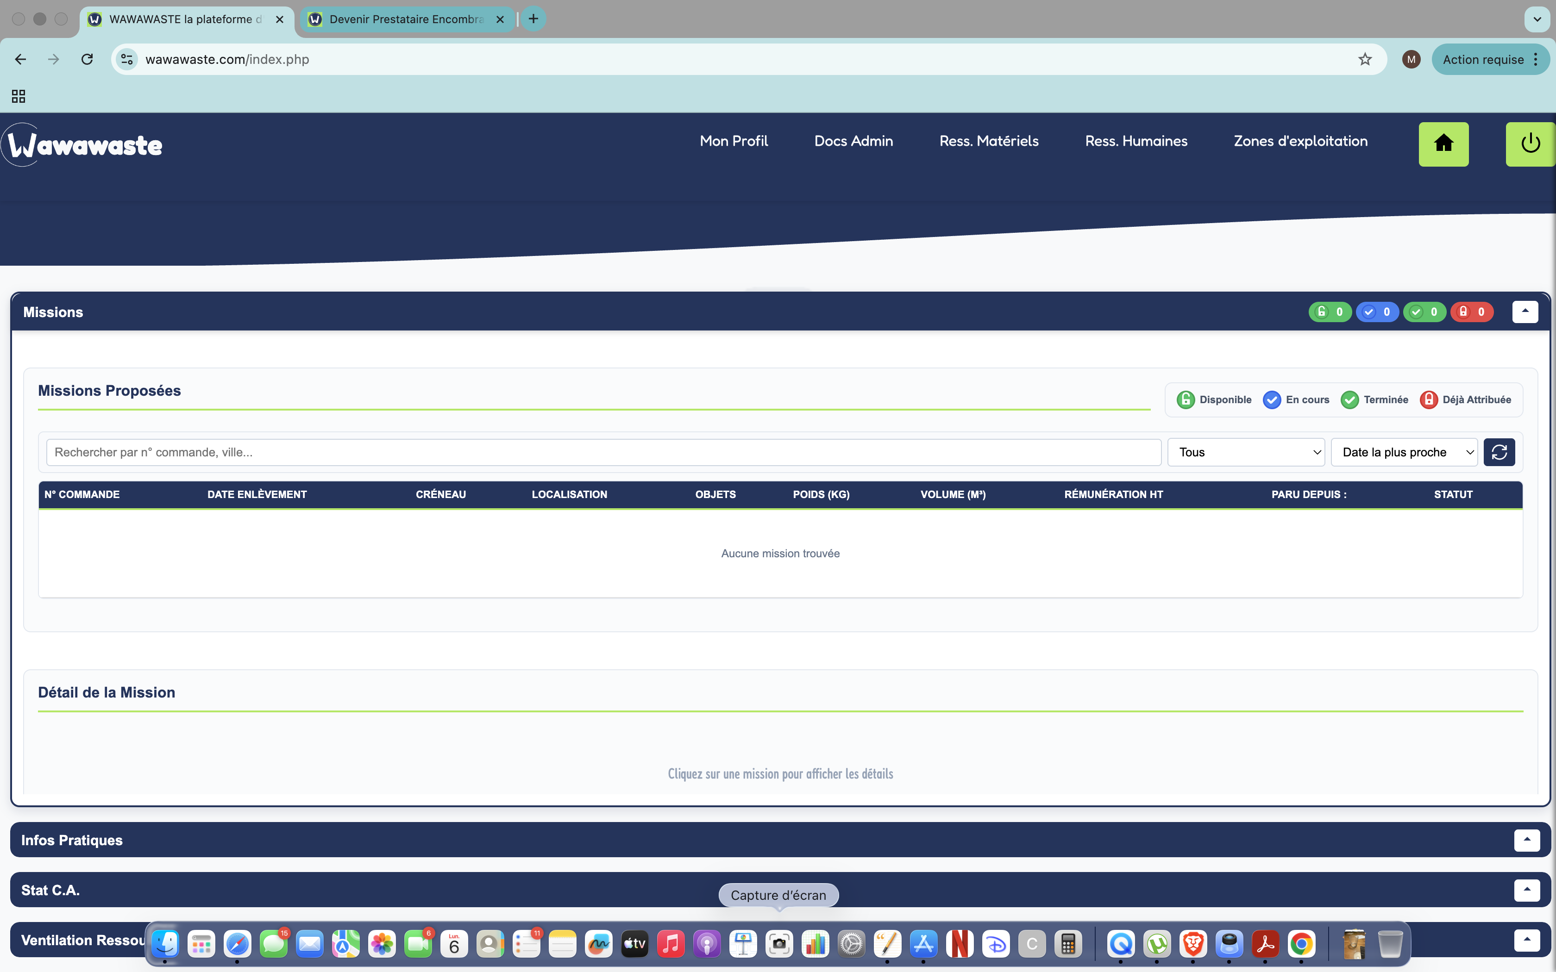1556x972 pixels.
Task: Open the Mon Profil menu
Action: tap(734, 141)
